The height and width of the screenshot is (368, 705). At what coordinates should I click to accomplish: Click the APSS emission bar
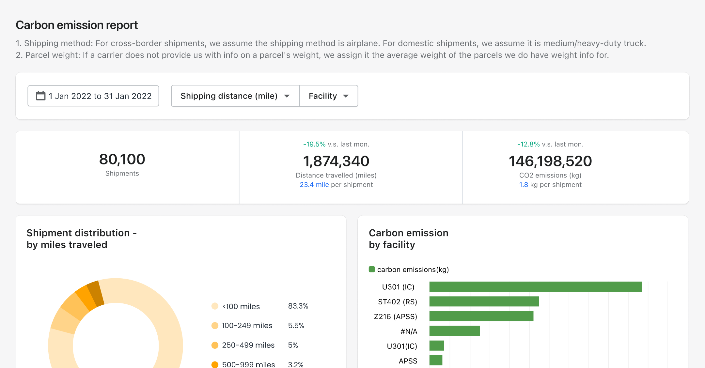tap(436, 360)
